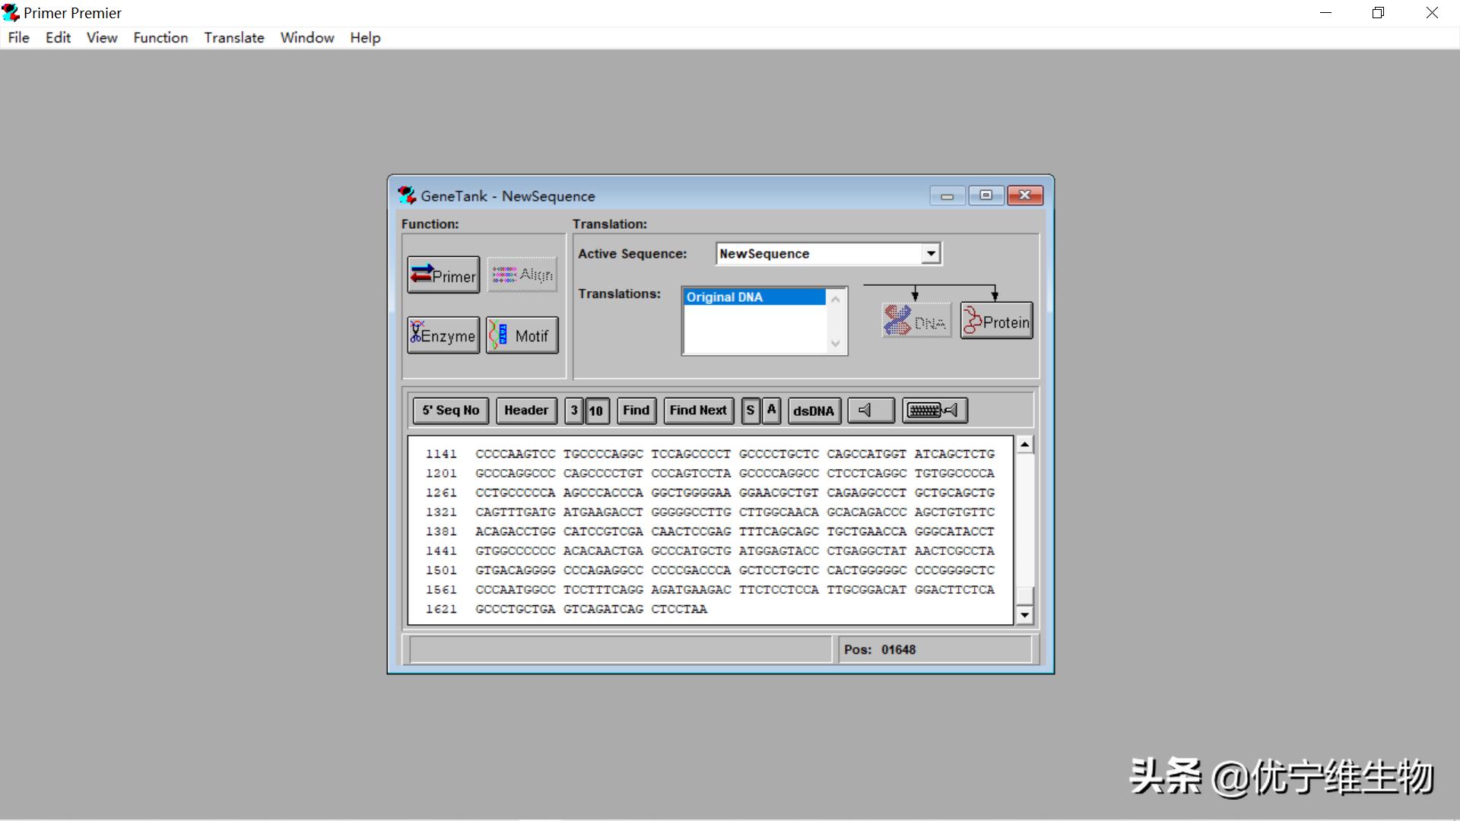The width and height of the screenshot is (1460, 821).
Task: Click the GeneTank window title icon
Action: (x=407, y=195)
